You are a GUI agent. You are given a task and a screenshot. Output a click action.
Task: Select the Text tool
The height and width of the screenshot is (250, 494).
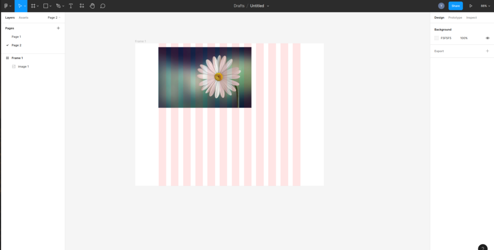pos(71,6)
